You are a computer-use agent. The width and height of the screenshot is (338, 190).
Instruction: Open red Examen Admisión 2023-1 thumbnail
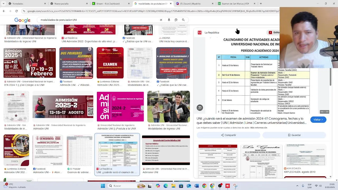coord(110,63)
